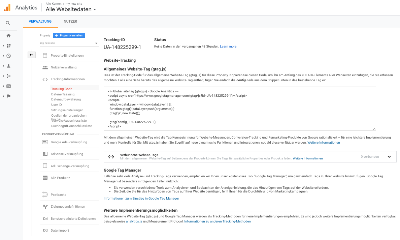Viewport: 400px width, 240px height.
Task: Open Informationen zu anderen Tracking-Methoden link
Action: (x=218, y=221)
